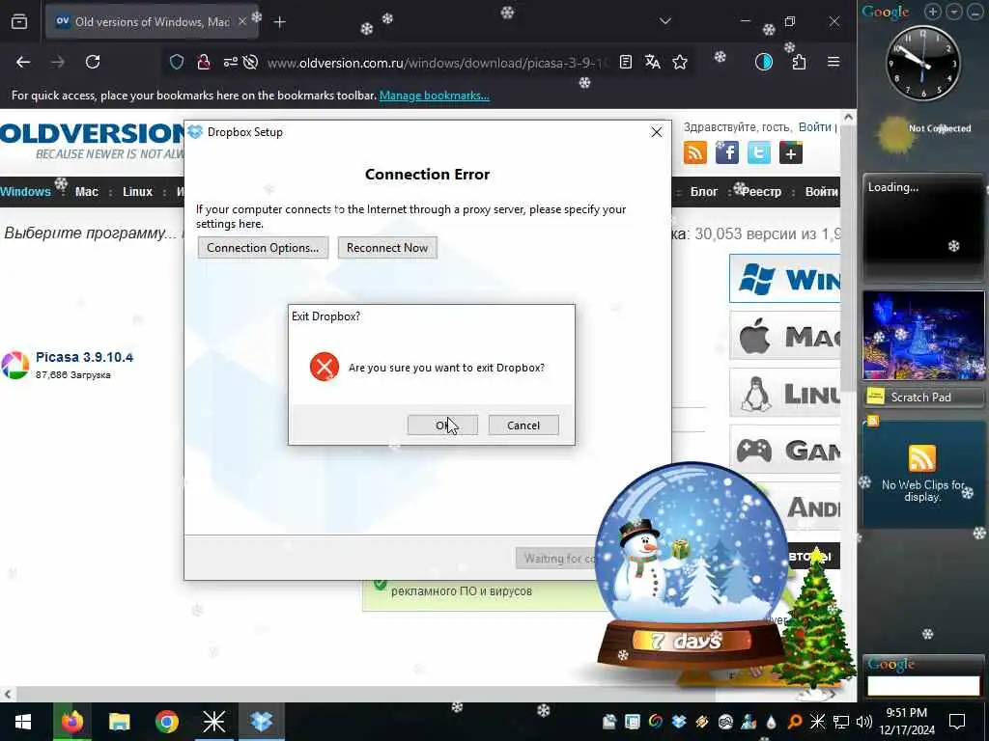Click the Web Clips RSS gadget icon

[921, 458]
